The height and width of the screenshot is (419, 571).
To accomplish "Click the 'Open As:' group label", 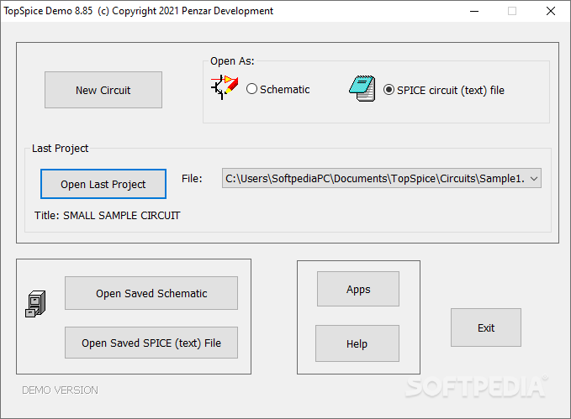I will click(x=232, y=61).
